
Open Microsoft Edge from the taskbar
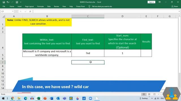click(x=25, y=98)
